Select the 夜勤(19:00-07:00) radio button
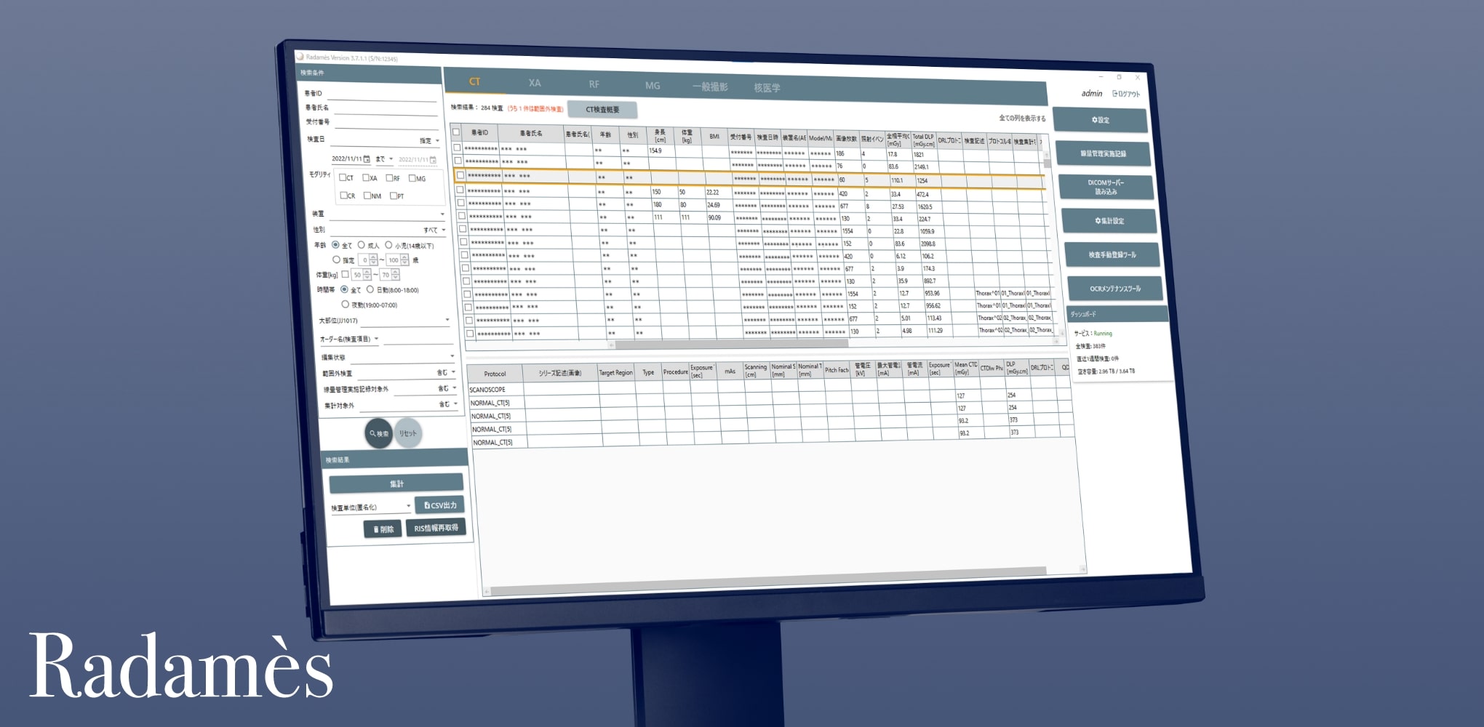This screenshot has height=727, width=1484. coord(345,305)
